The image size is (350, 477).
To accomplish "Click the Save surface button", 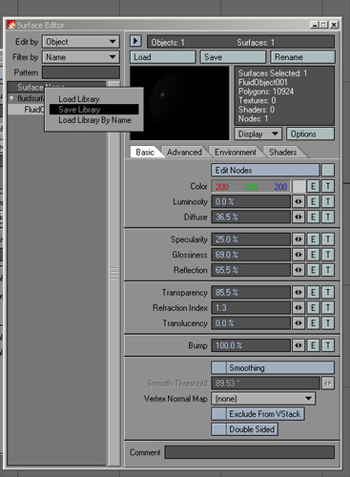I will pyautogui.click(x=233, y=57).
